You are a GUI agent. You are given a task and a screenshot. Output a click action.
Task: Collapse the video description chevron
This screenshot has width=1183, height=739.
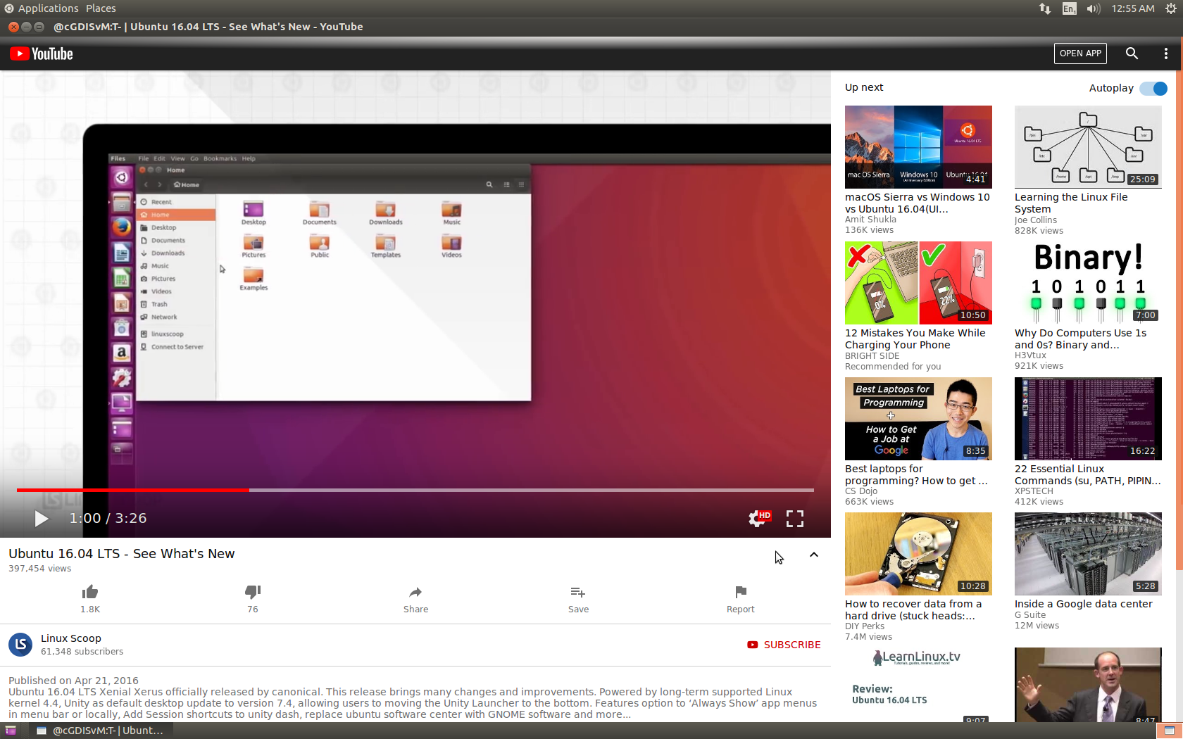coord(814,555)
